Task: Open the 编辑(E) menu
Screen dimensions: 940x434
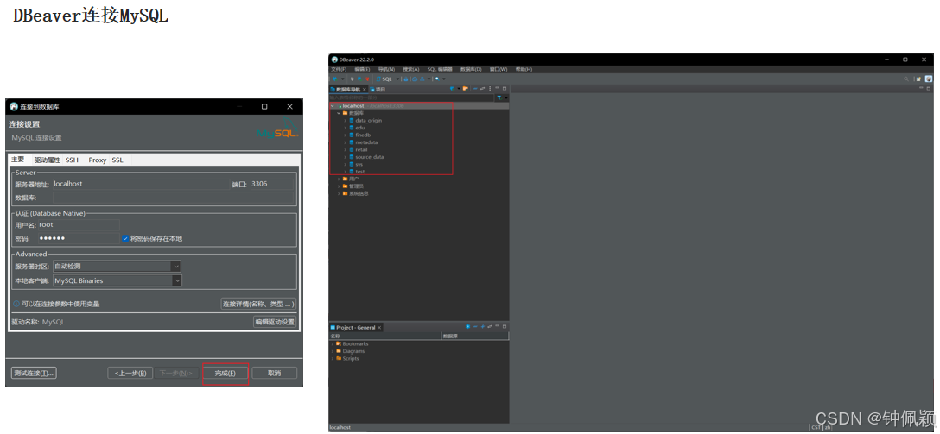Action: point(362,69)
